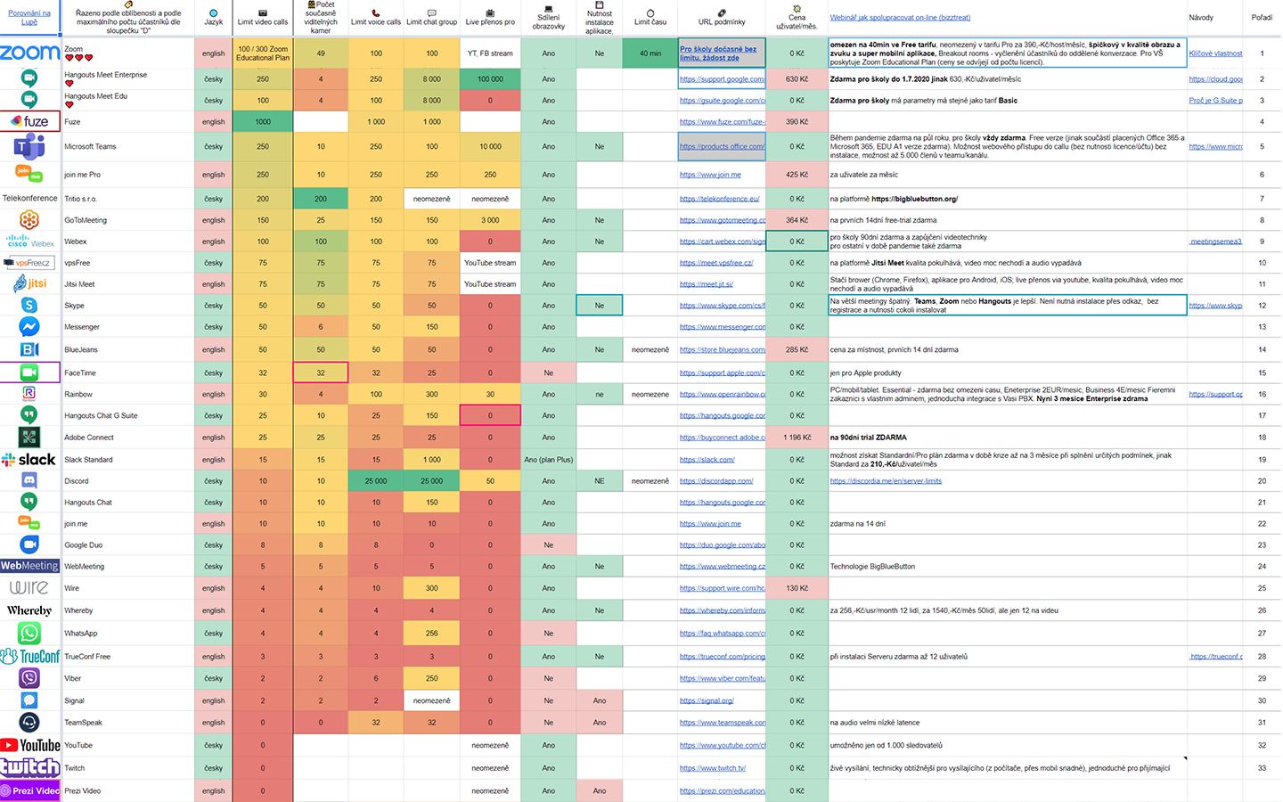Click the Discord icon

29,480
